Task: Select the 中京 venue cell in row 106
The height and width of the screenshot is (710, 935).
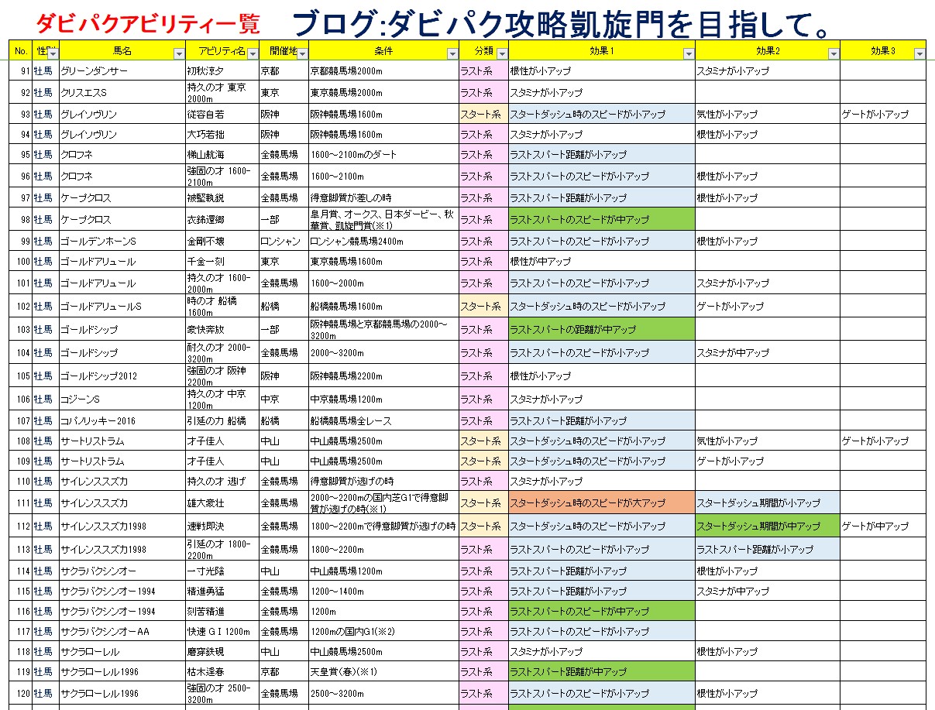Action: coord(284,399)
